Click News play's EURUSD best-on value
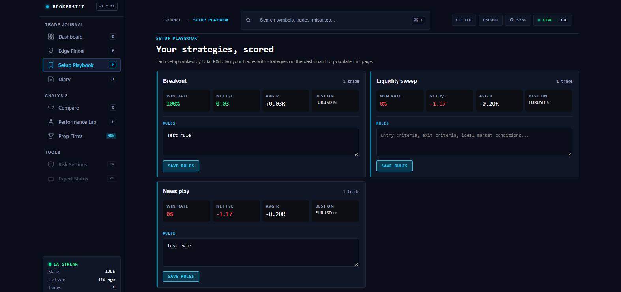Image resolution: width=621 pixels, height=292 pixels. 324,213
